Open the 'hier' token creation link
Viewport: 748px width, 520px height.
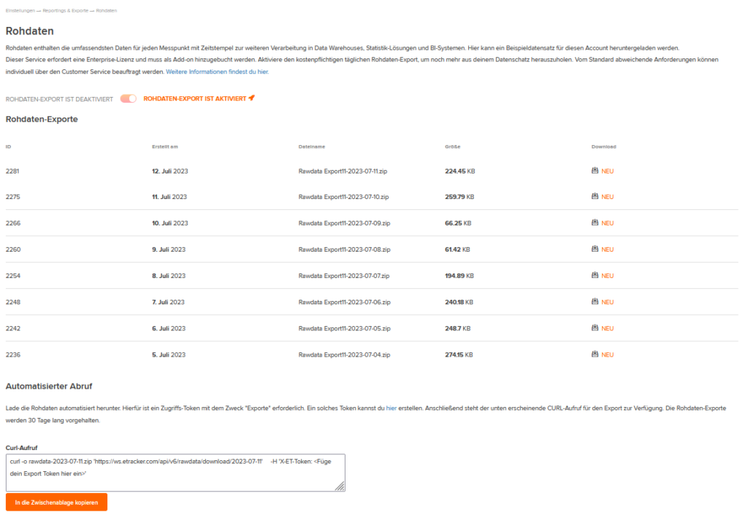tap(392, 408)
